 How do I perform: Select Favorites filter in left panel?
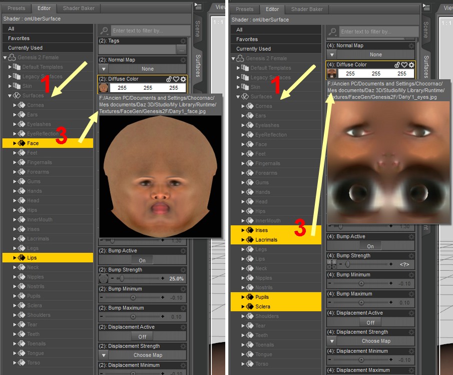(48, 38)
